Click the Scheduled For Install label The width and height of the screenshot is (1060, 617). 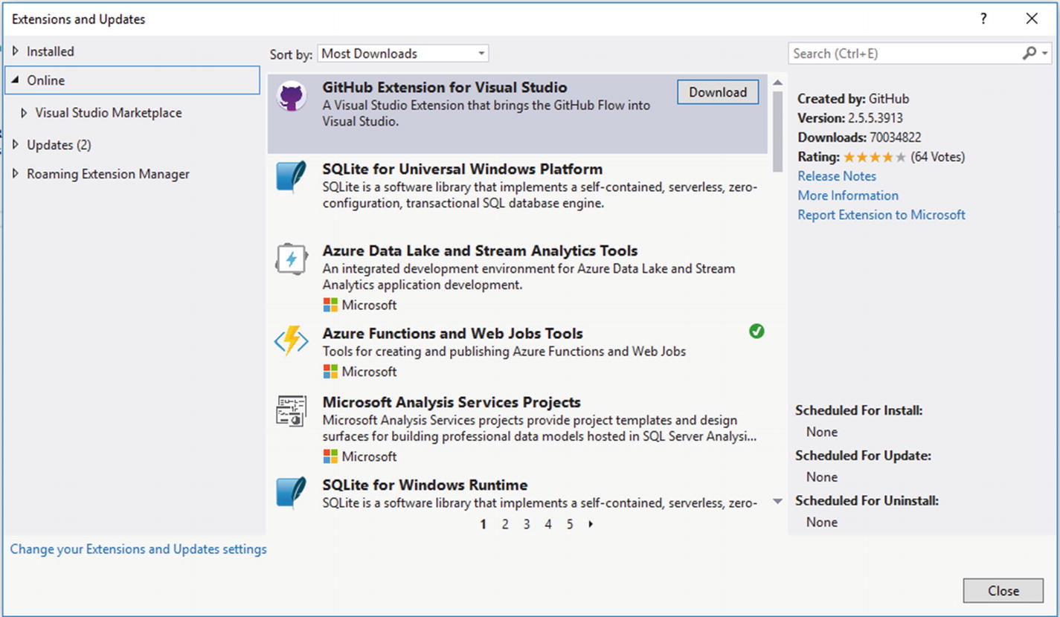(x=858, y=410)
